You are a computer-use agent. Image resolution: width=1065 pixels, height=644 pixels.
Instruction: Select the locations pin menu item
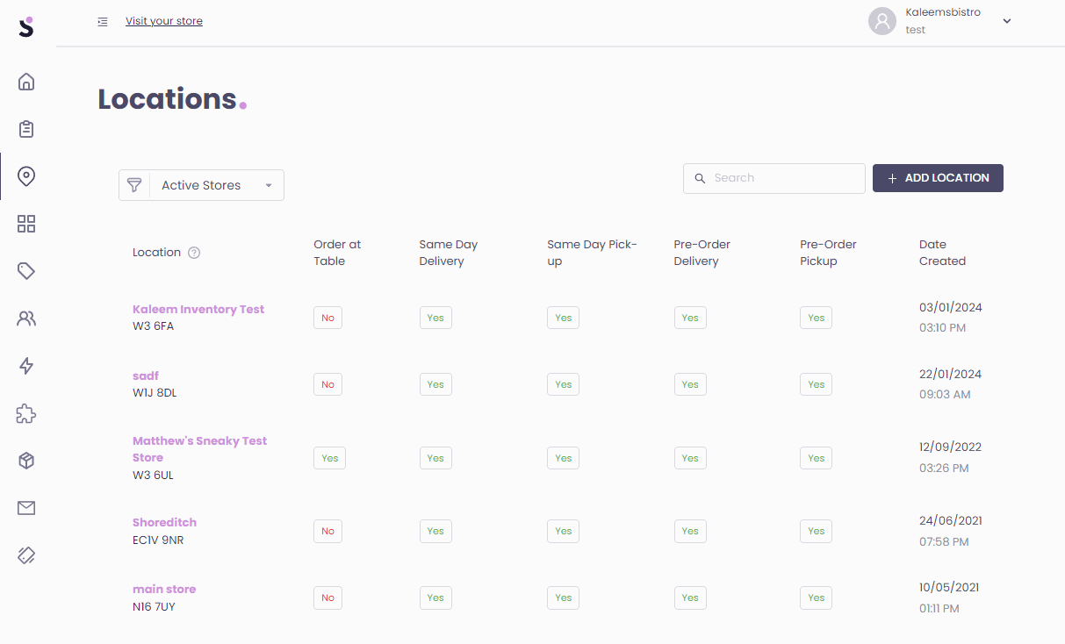(26, 176)
